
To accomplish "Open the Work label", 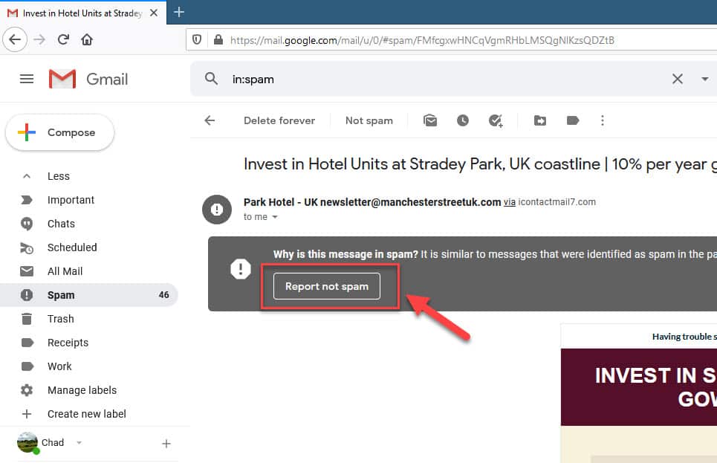I will point(59,366).
